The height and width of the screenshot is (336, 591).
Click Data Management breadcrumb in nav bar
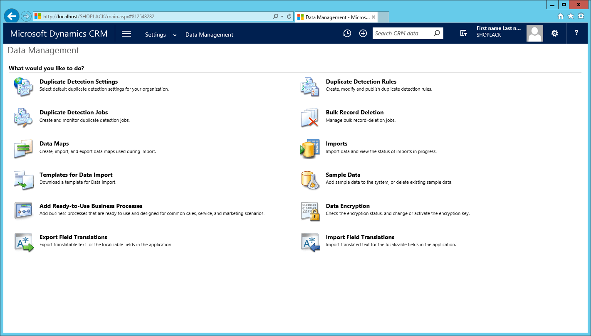click(209, 35)
